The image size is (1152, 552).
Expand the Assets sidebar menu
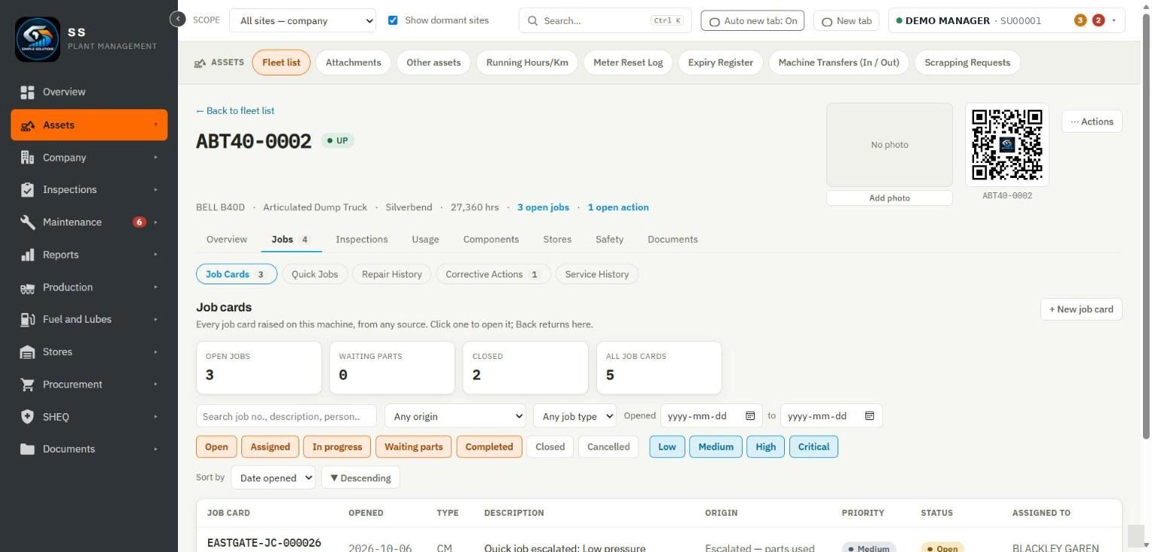[x=89, y=125]
